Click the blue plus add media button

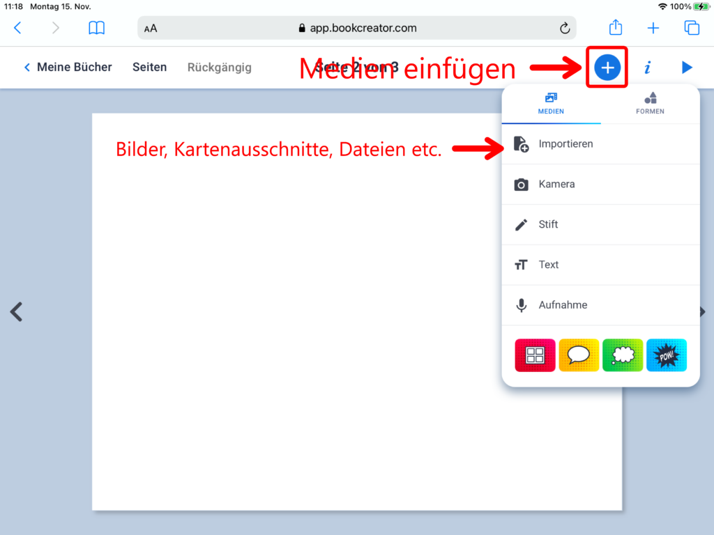607,68
